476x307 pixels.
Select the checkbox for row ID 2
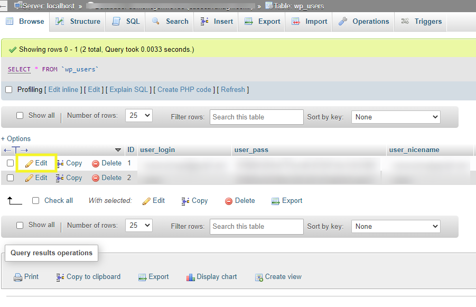[11, 178]
